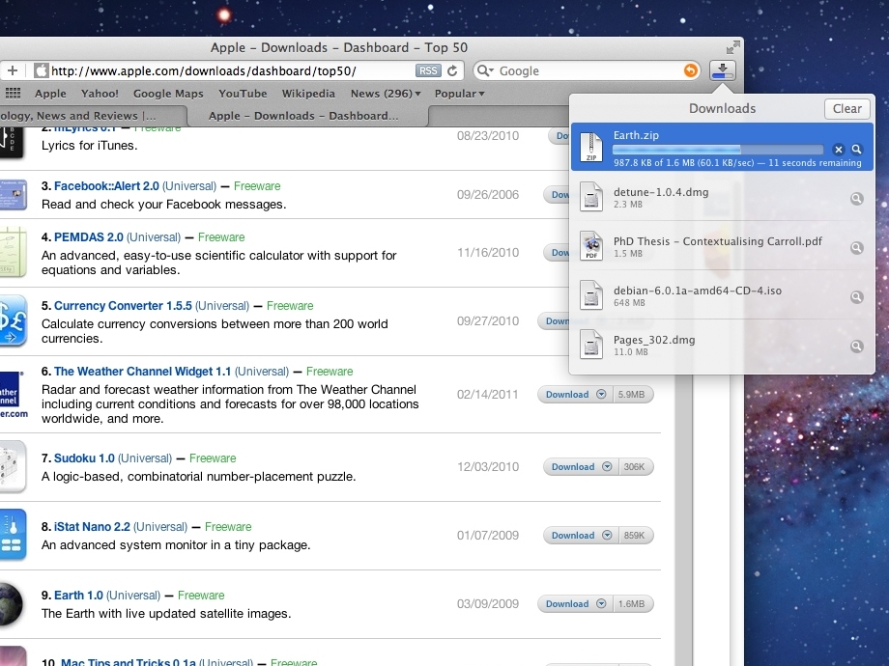Open the PEMDAS 2.0 link
Image resolution: width=889 pixels, height=666 pixels.
(x=89, y=237)
